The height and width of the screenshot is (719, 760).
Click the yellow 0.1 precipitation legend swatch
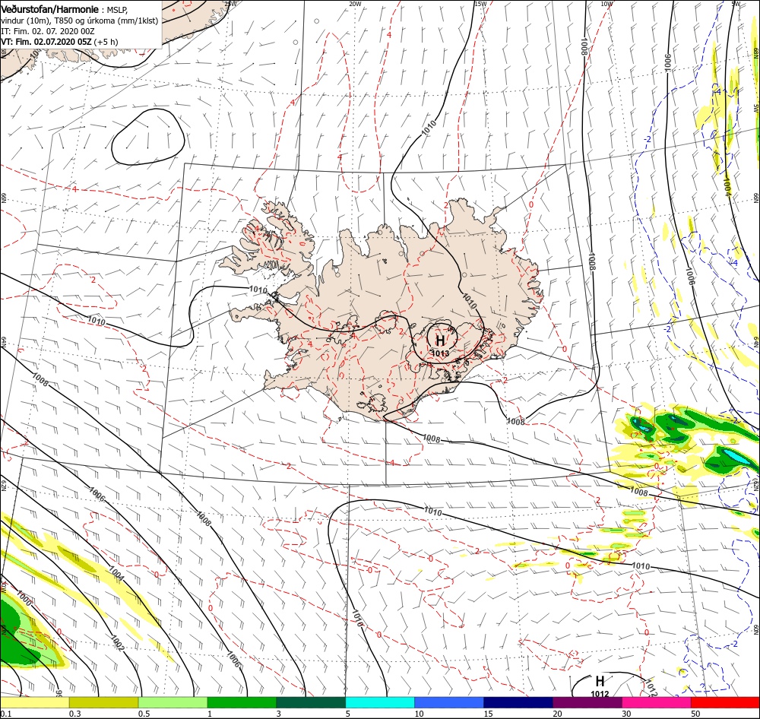pyautogui.click(x=34, y=702)
